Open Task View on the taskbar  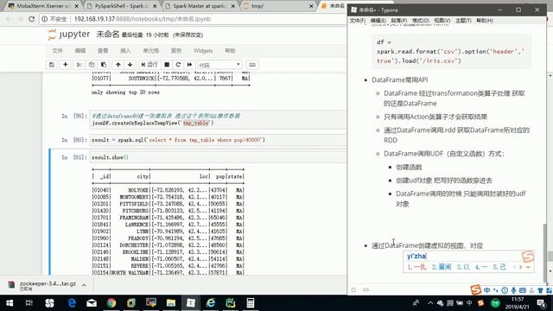29,303
